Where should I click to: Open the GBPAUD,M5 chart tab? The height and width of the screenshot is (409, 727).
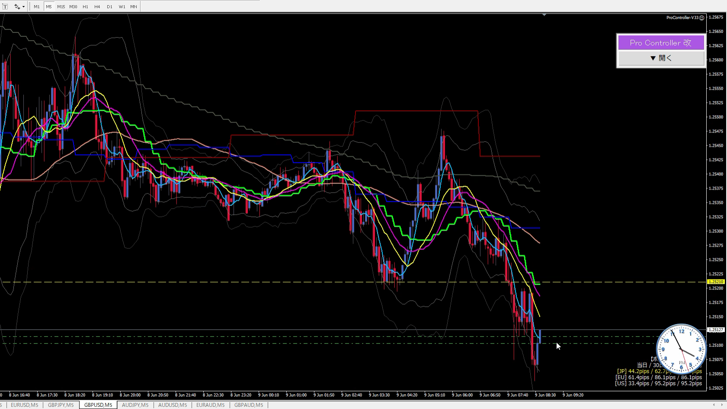pos(249,405)
